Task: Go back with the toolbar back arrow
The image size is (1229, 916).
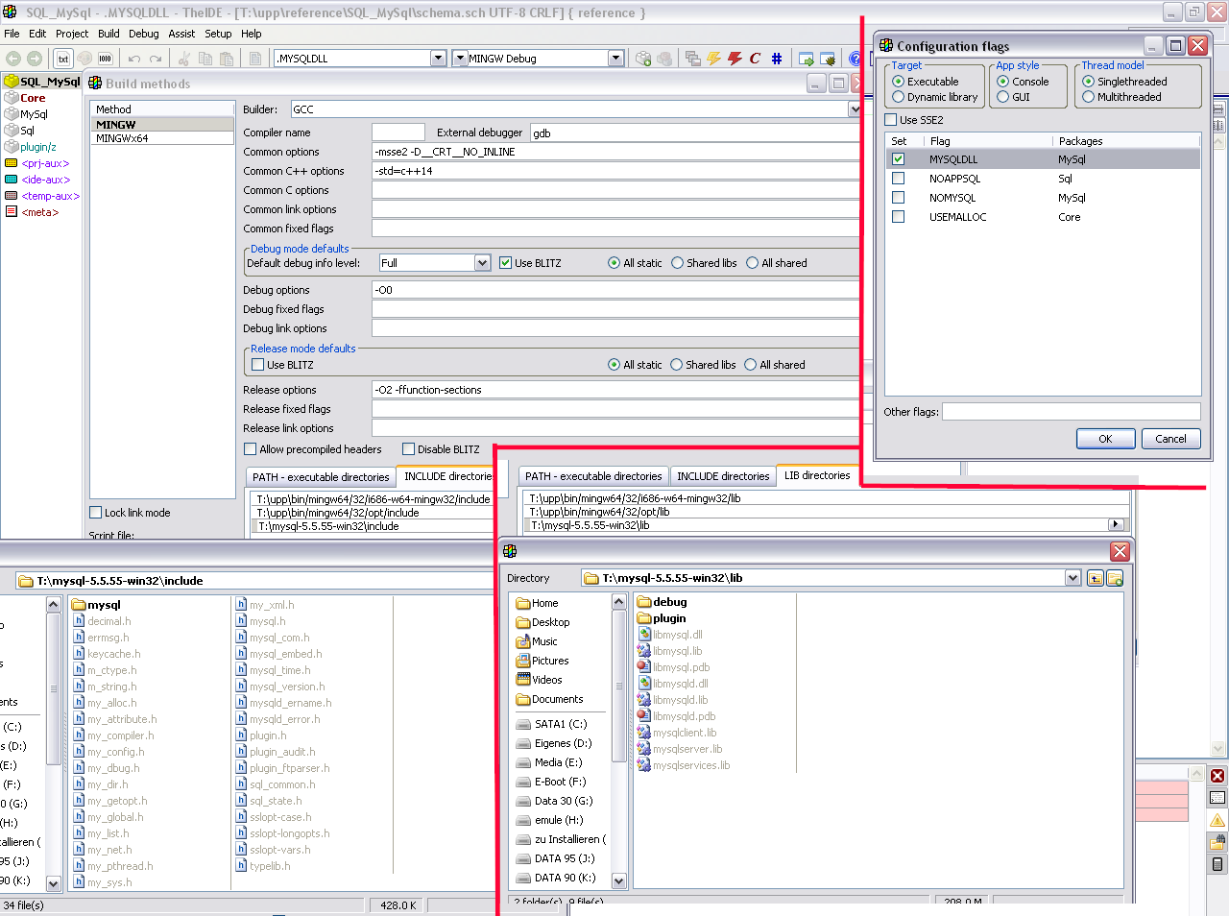Action: 13,59
